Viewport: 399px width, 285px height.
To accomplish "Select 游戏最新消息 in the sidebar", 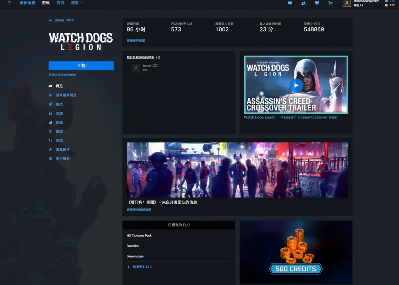I will coord(66,95).
